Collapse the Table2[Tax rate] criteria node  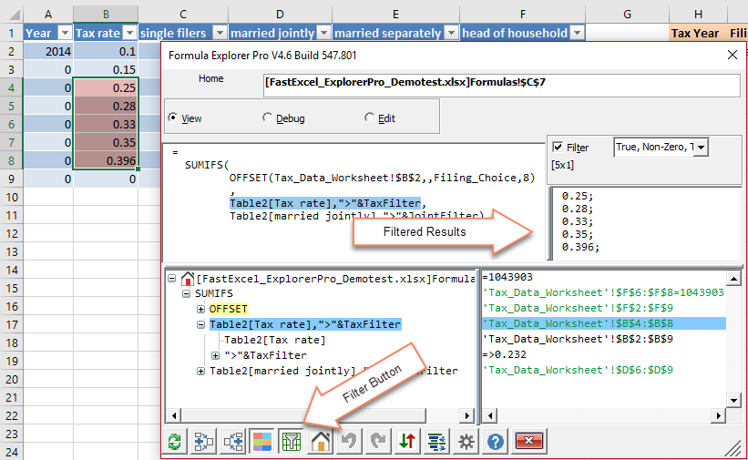pos(200,324)
